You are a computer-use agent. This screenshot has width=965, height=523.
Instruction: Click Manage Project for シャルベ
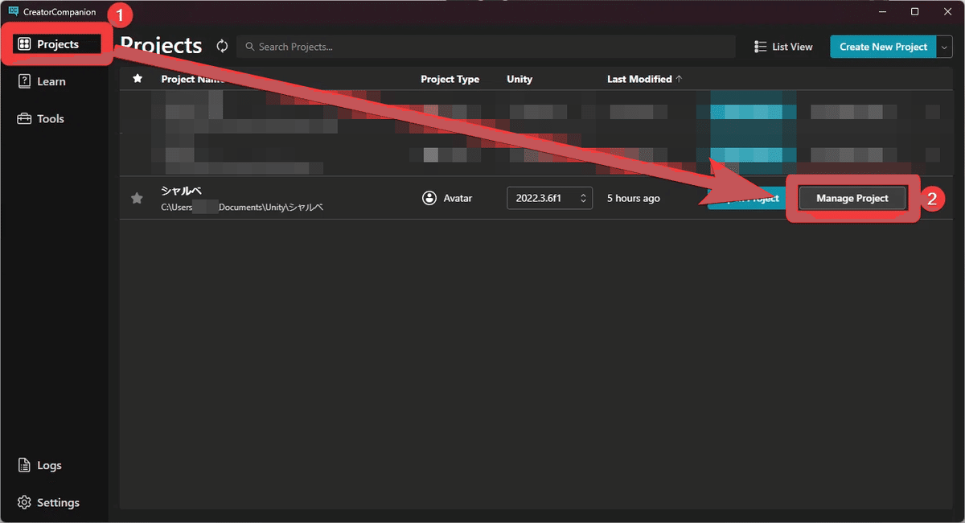852,198
